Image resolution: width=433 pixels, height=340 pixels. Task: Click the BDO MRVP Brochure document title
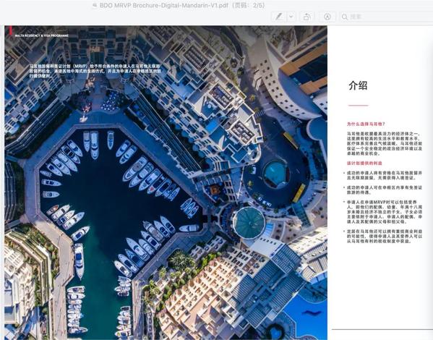point(163,5)
